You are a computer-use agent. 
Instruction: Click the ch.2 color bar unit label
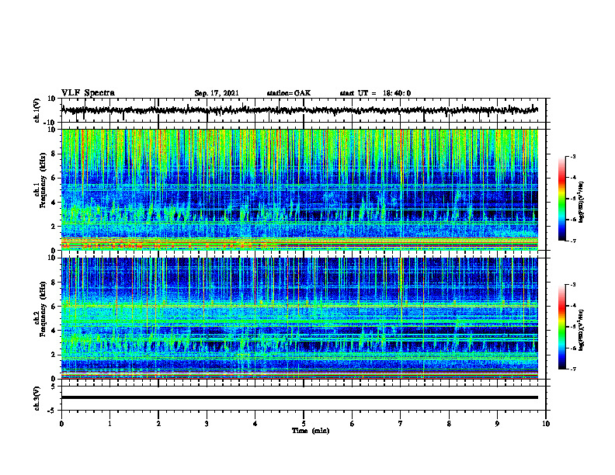tap(582, 330)
